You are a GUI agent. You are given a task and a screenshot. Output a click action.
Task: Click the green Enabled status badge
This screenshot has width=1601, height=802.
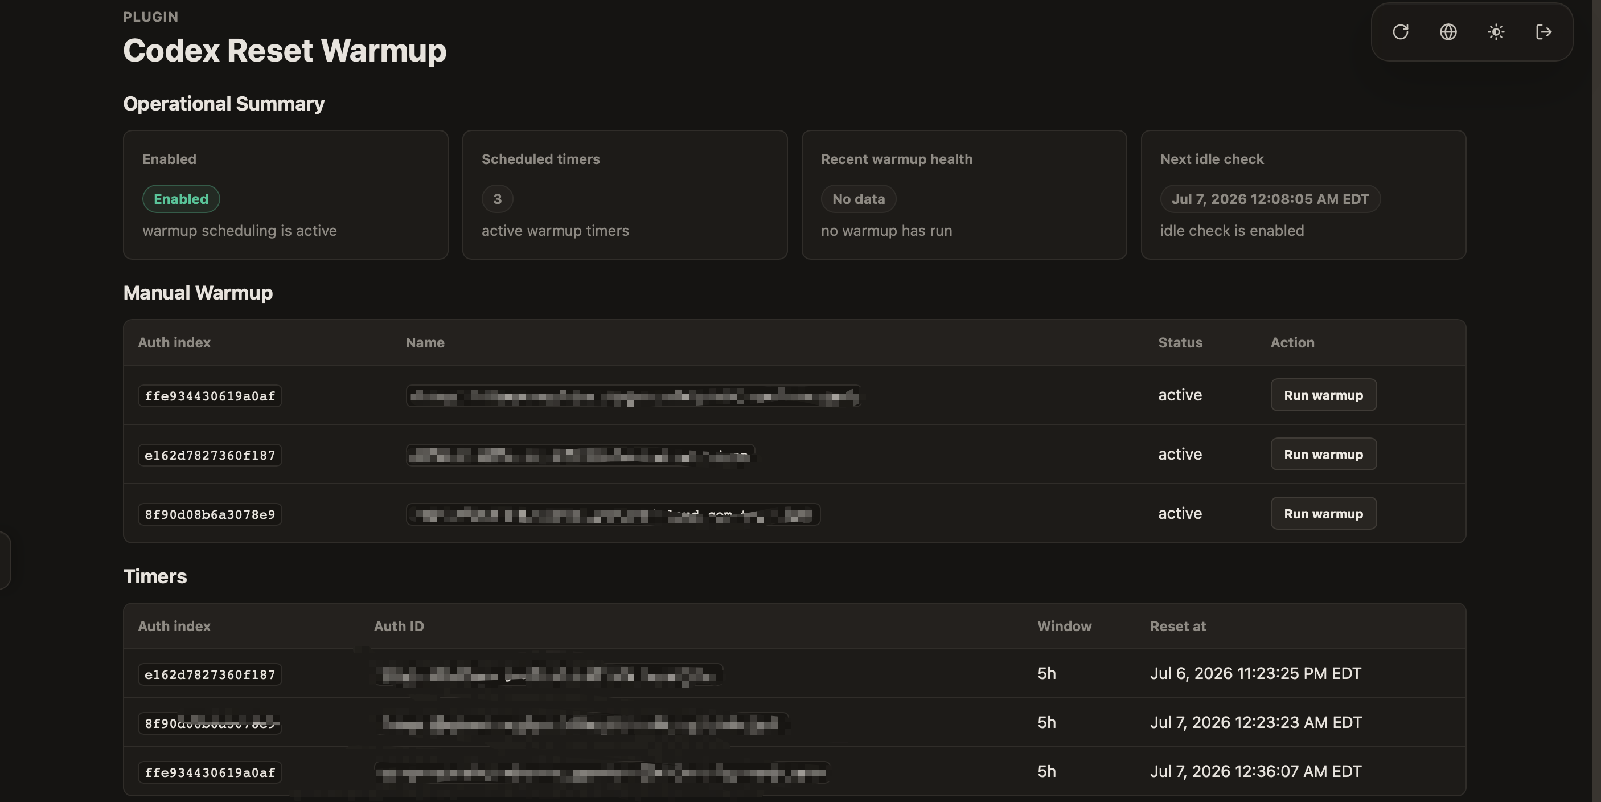point(181,199)
